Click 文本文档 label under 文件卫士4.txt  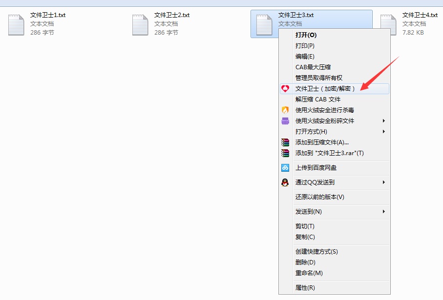pyautogui.click(x=414, y=24)
